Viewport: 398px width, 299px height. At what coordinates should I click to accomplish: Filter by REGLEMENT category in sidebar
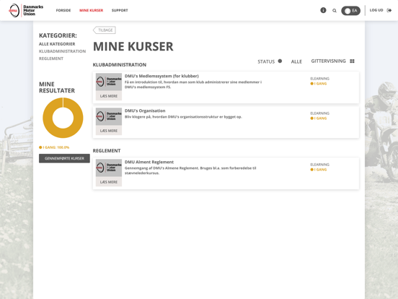click(x=51, y=58)
